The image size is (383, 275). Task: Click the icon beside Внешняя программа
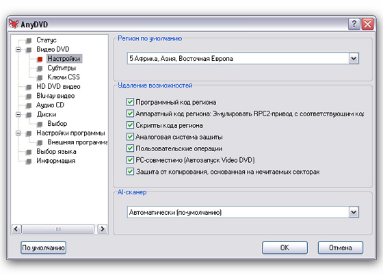40,142
